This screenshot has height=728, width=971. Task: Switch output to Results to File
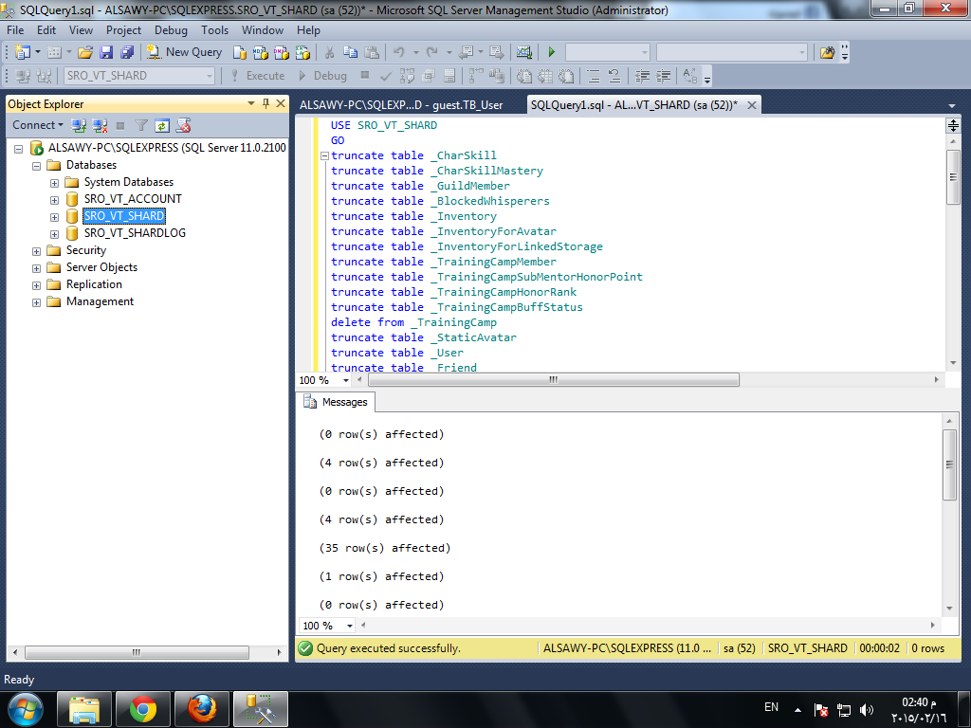point(566,76)
